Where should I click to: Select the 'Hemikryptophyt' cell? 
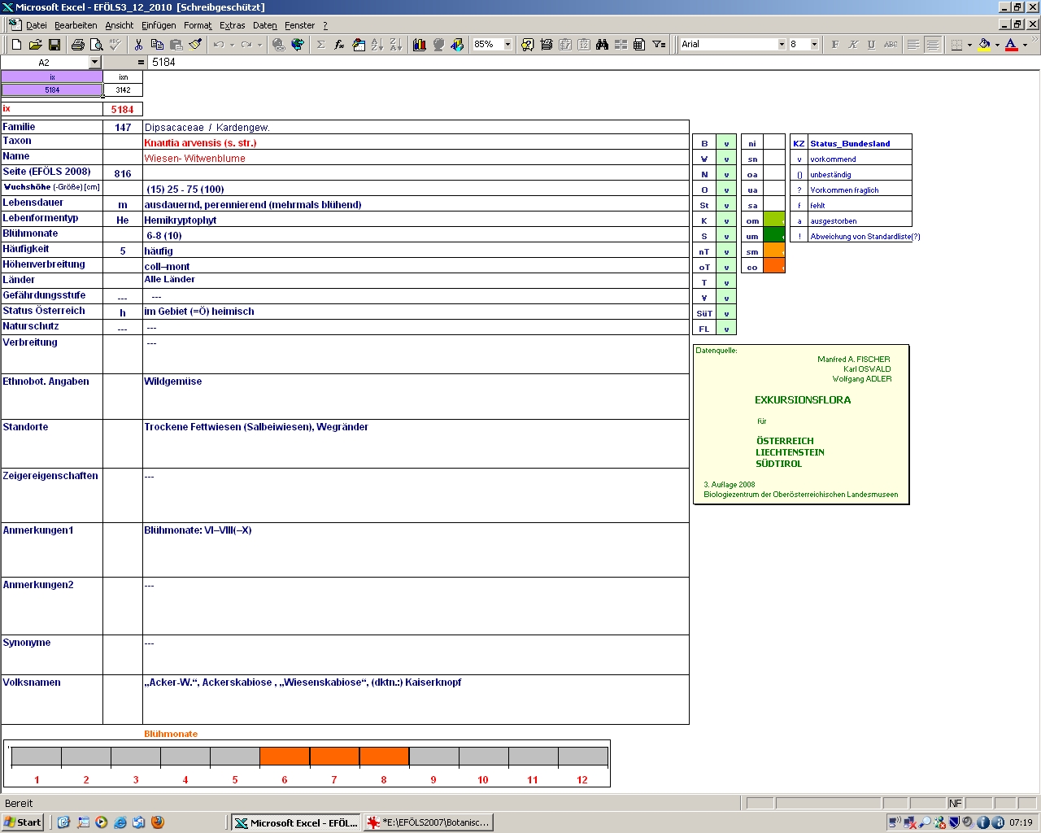pos(416,220)
